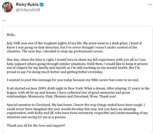Click the "Hello," greeting in the letter image
The width and height of the screenshot is (153, 134).
tap(11, 35)
